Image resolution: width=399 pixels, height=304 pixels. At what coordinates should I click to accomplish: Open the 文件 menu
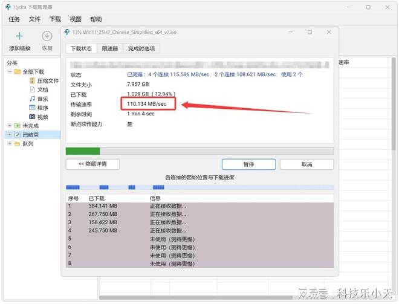[x=34, y=19]
